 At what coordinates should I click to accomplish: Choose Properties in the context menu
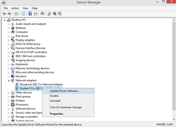point(68,114)
